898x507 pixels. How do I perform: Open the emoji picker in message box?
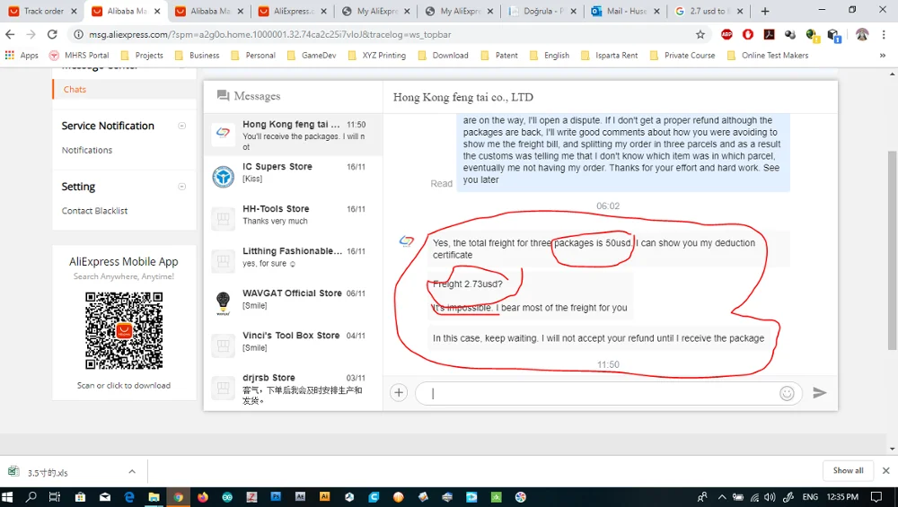click(x=787, y=393)
